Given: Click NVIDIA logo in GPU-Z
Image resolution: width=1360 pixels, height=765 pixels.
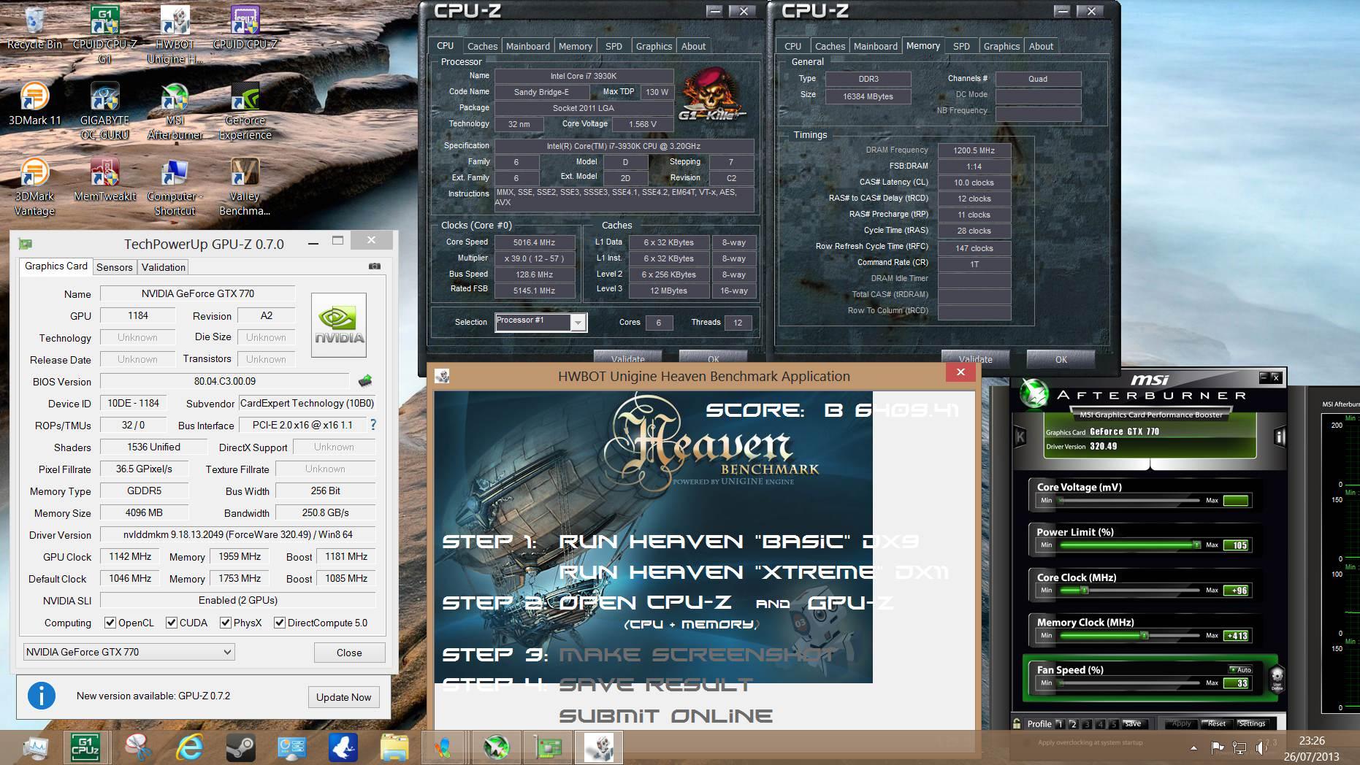Looking at the screenshot, I should (339, 325).
